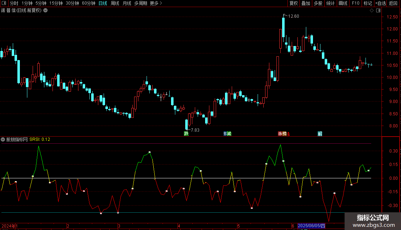
Task: Click the 2024年1 time axis label
Action: pyautogui.click(x=10, y=226)
